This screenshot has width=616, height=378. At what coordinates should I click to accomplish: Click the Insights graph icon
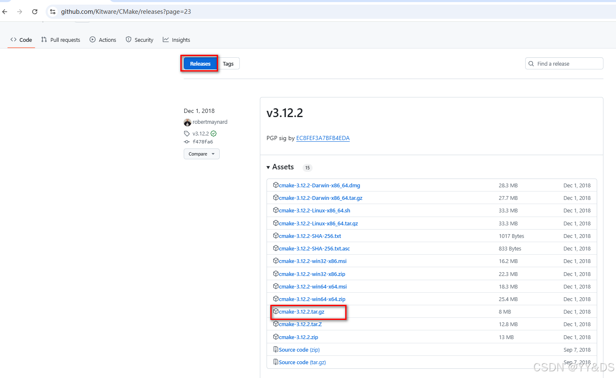(166, 40)
